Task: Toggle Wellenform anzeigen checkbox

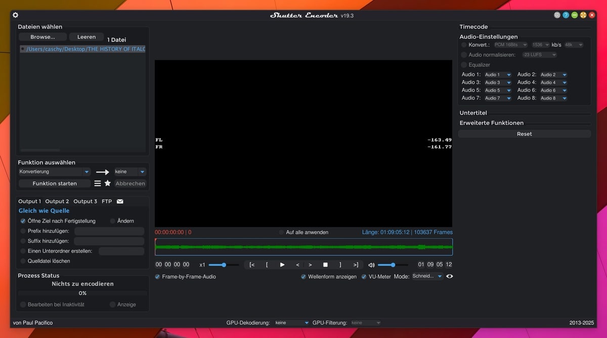Action: pos(303,277)
